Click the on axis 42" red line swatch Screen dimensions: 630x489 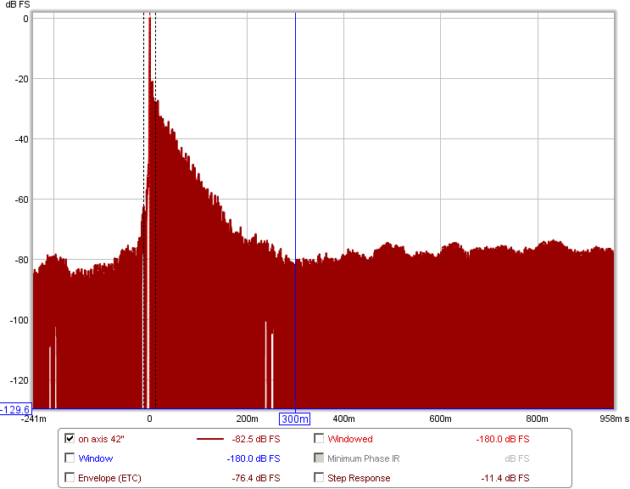[209, 439]
